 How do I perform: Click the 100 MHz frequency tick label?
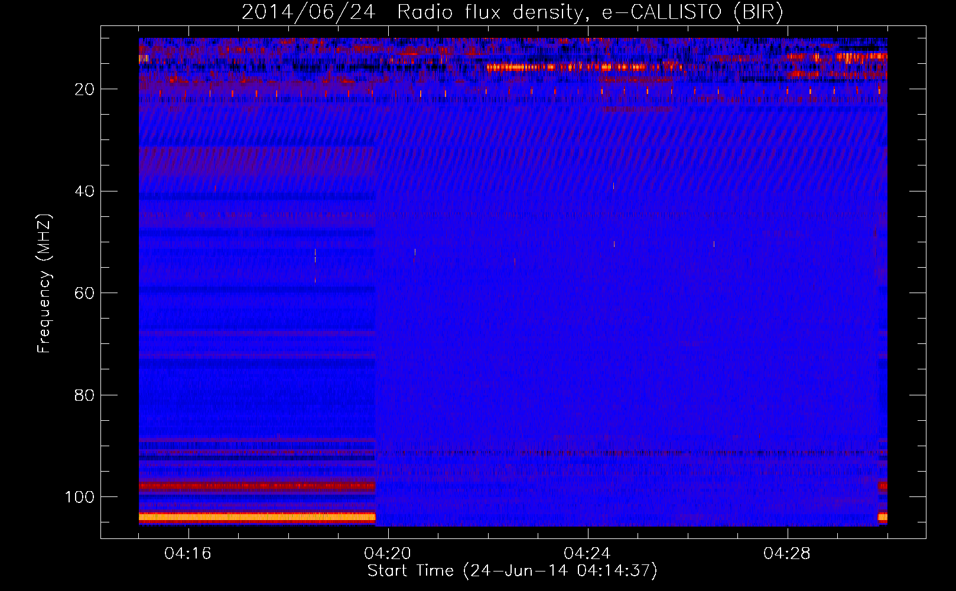(80, 497)
